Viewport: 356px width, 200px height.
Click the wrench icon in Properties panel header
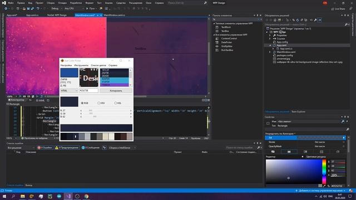coord(343,122)
